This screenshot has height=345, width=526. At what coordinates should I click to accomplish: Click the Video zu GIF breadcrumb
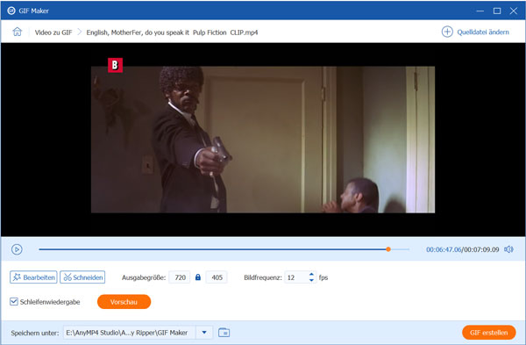[x=53, y=32]
